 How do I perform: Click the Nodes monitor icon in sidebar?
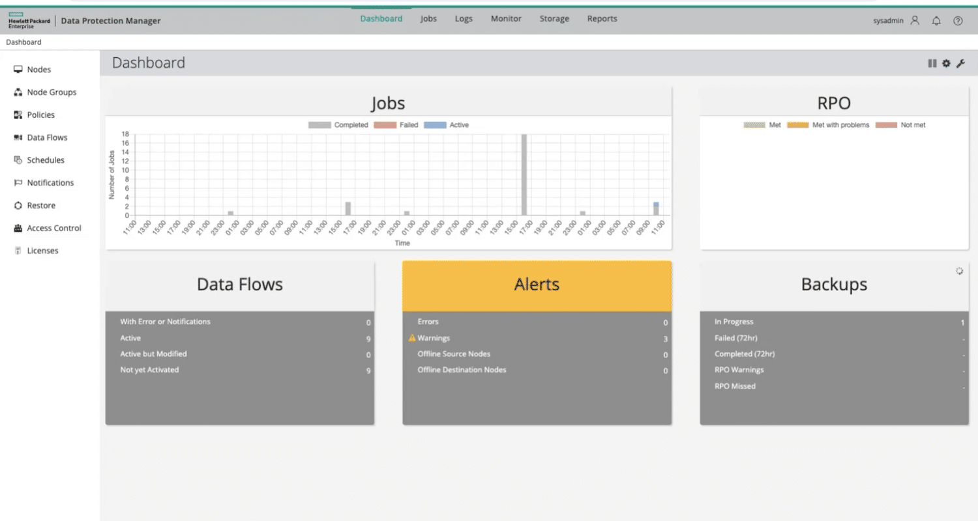click(18, 70)
